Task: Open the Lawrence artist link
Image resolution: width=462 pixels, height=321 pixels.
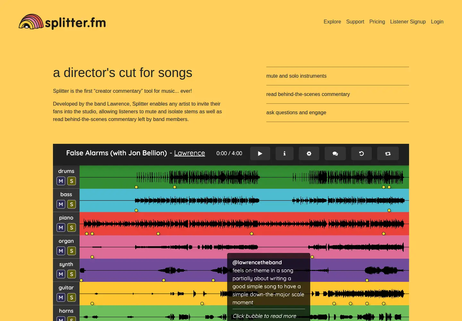Action: pyautogui.click(x=190, y=153)
